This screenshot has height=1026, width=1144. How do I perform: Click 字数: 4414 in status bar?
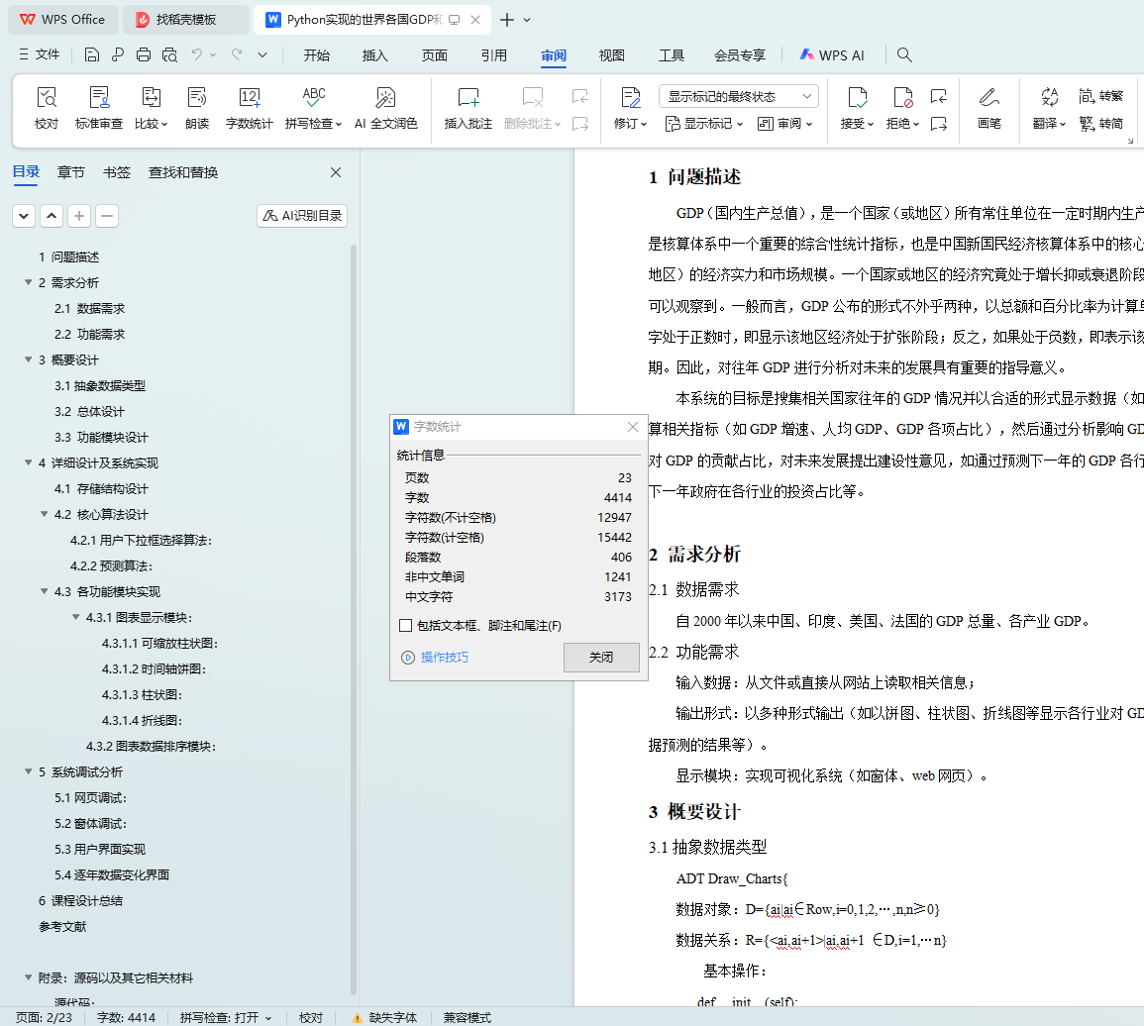(126, 1017)
